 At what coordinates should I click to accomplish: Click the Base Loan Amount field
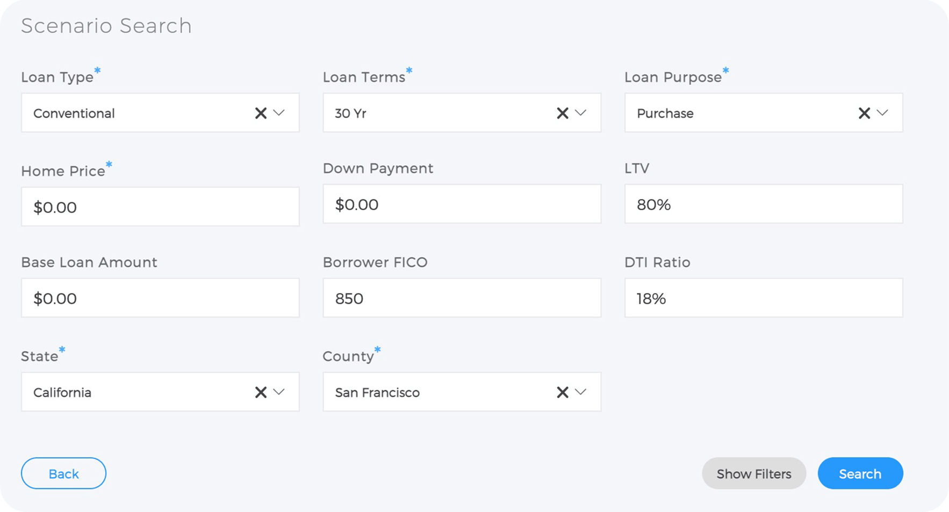tap(160, 298)
